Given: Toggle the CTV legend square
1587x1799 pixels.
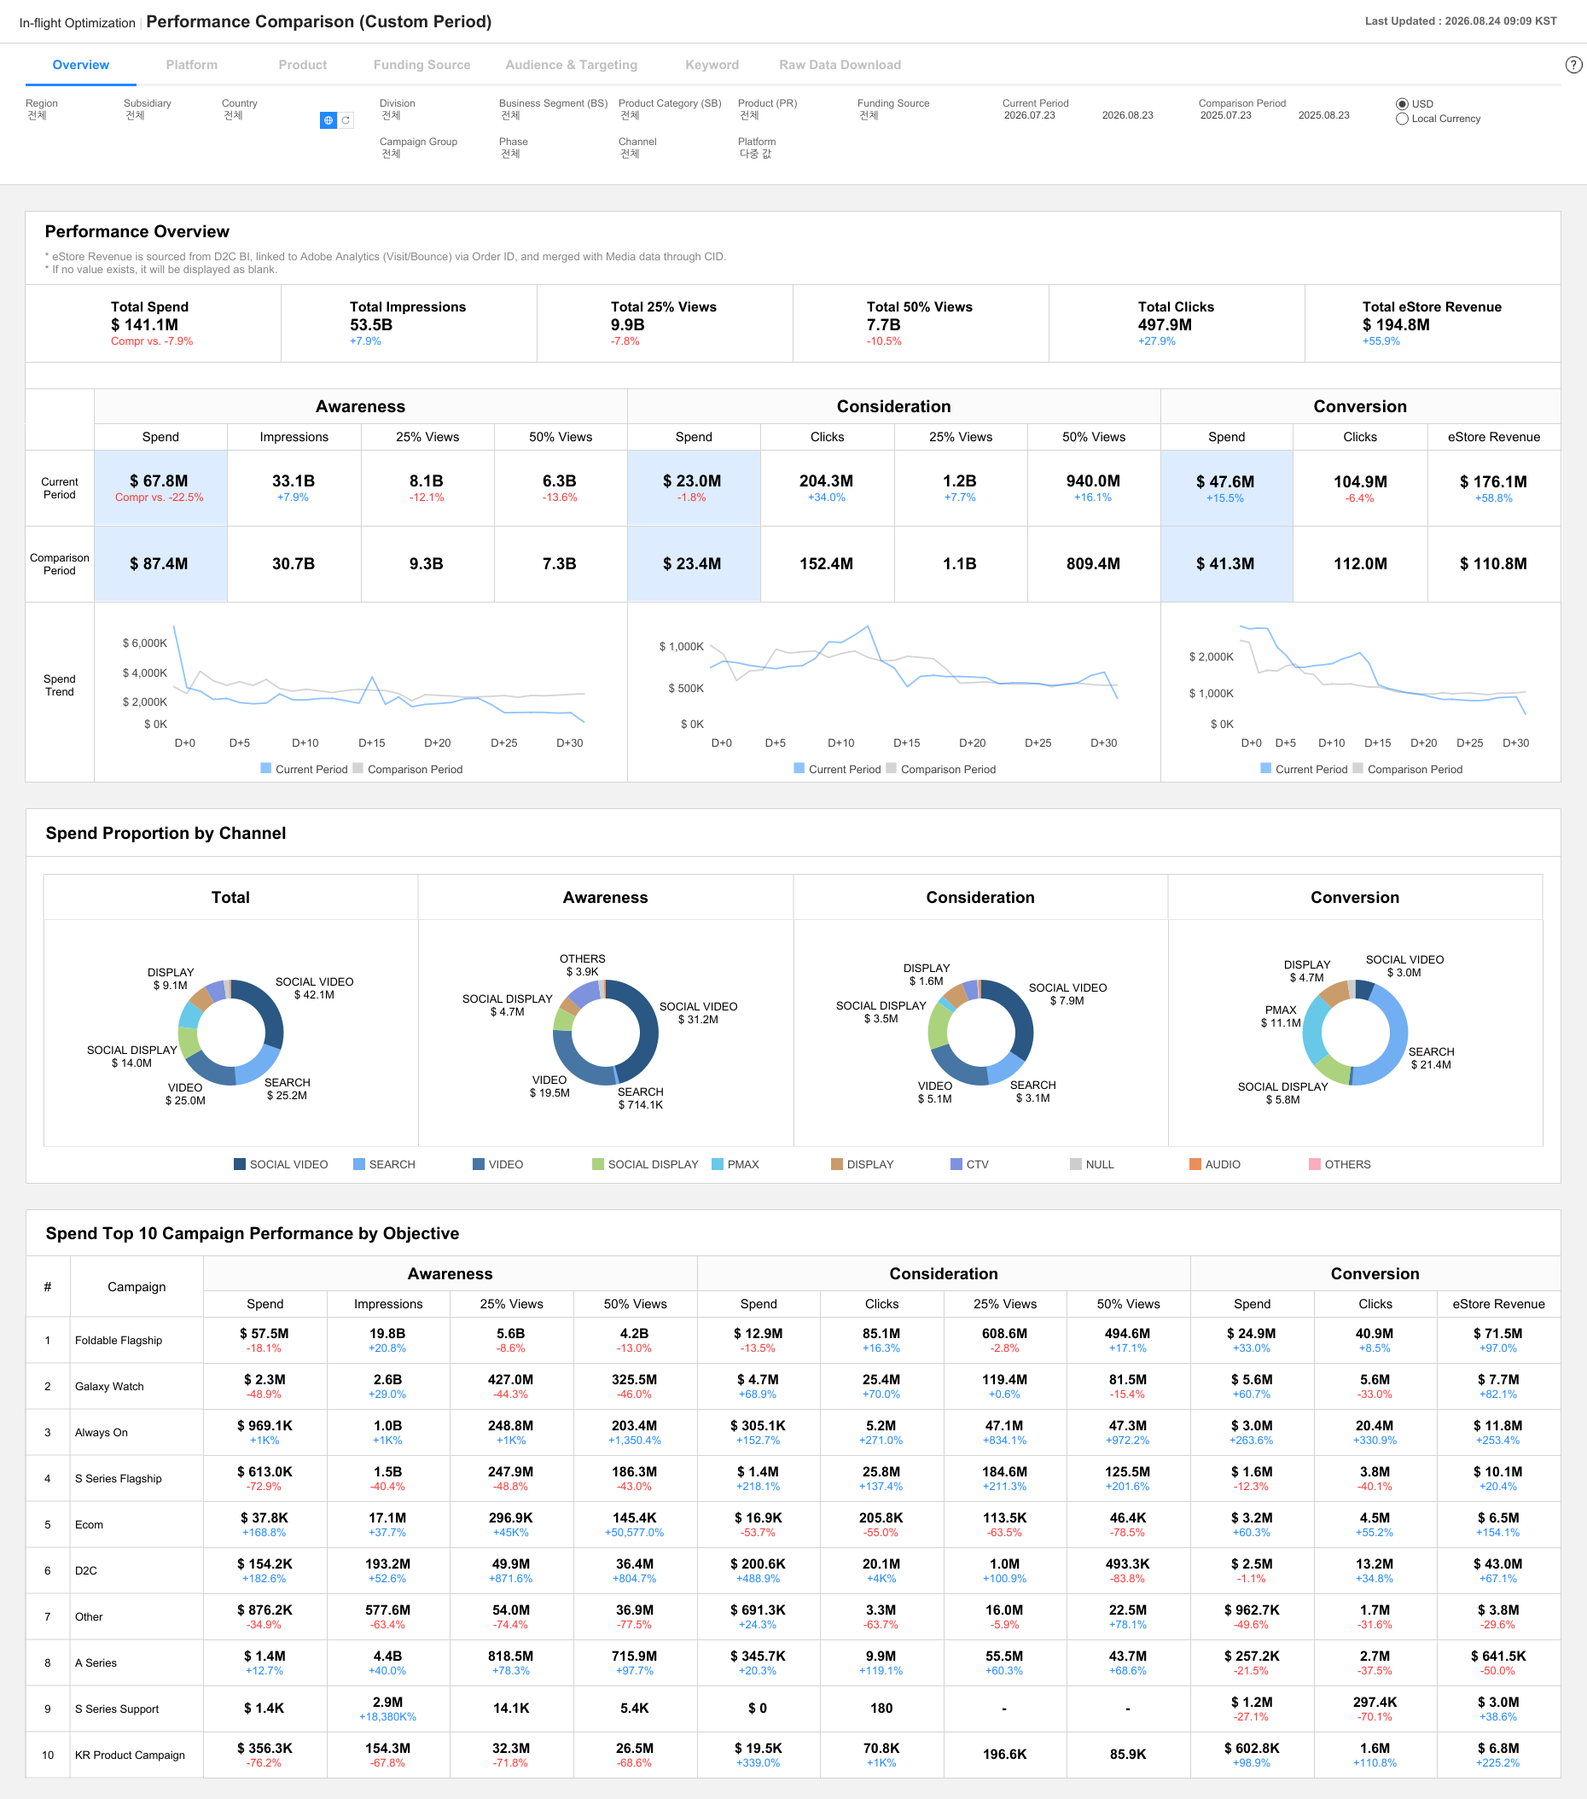Looking at the screenshot, I should (x=956, y=1164).
